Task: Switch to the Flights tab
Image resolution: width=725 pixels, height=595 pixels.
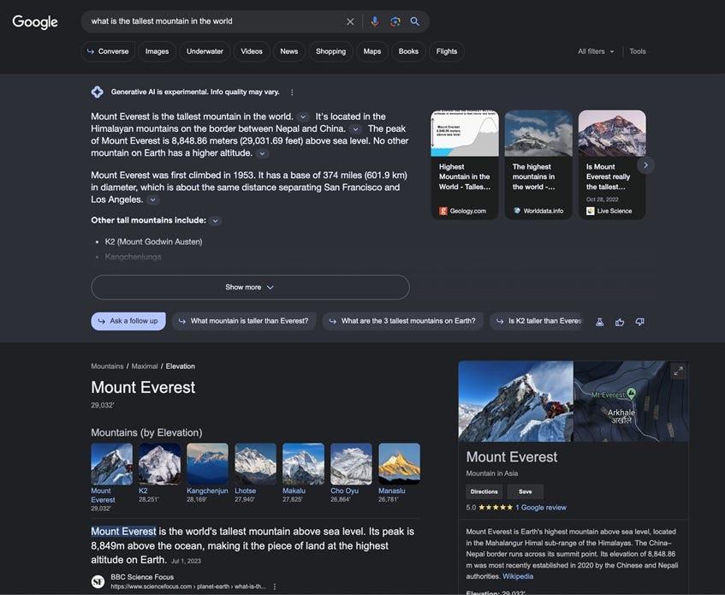Action: 447,51
